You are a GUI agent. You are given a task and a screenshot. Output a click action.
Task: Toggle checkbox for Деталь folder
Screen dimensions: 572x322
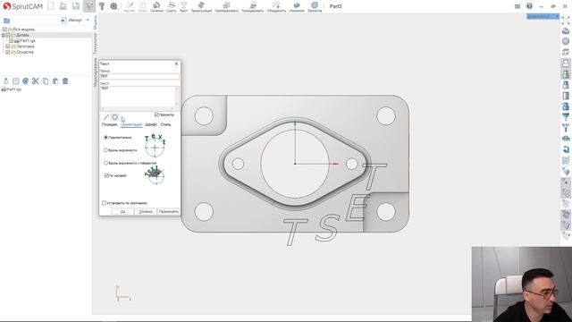pos(8,35)
